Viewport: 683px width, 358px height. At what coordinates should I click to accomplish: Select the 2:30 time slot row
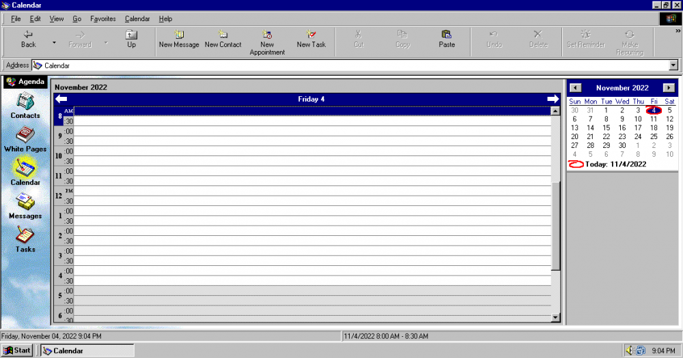pyautogui.click(x=312, y=241)
